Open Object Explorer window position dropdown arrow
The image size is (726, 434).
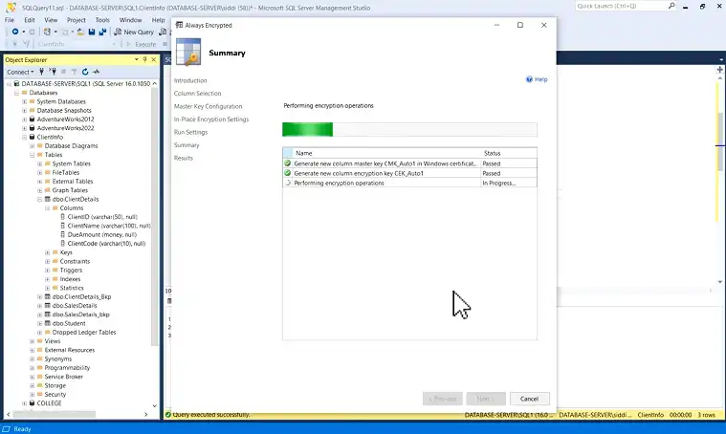point(136,59)
